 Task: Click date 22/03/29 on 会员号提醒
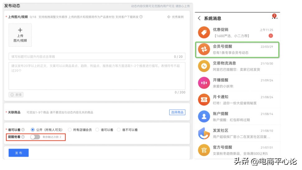tap(267, 47)
